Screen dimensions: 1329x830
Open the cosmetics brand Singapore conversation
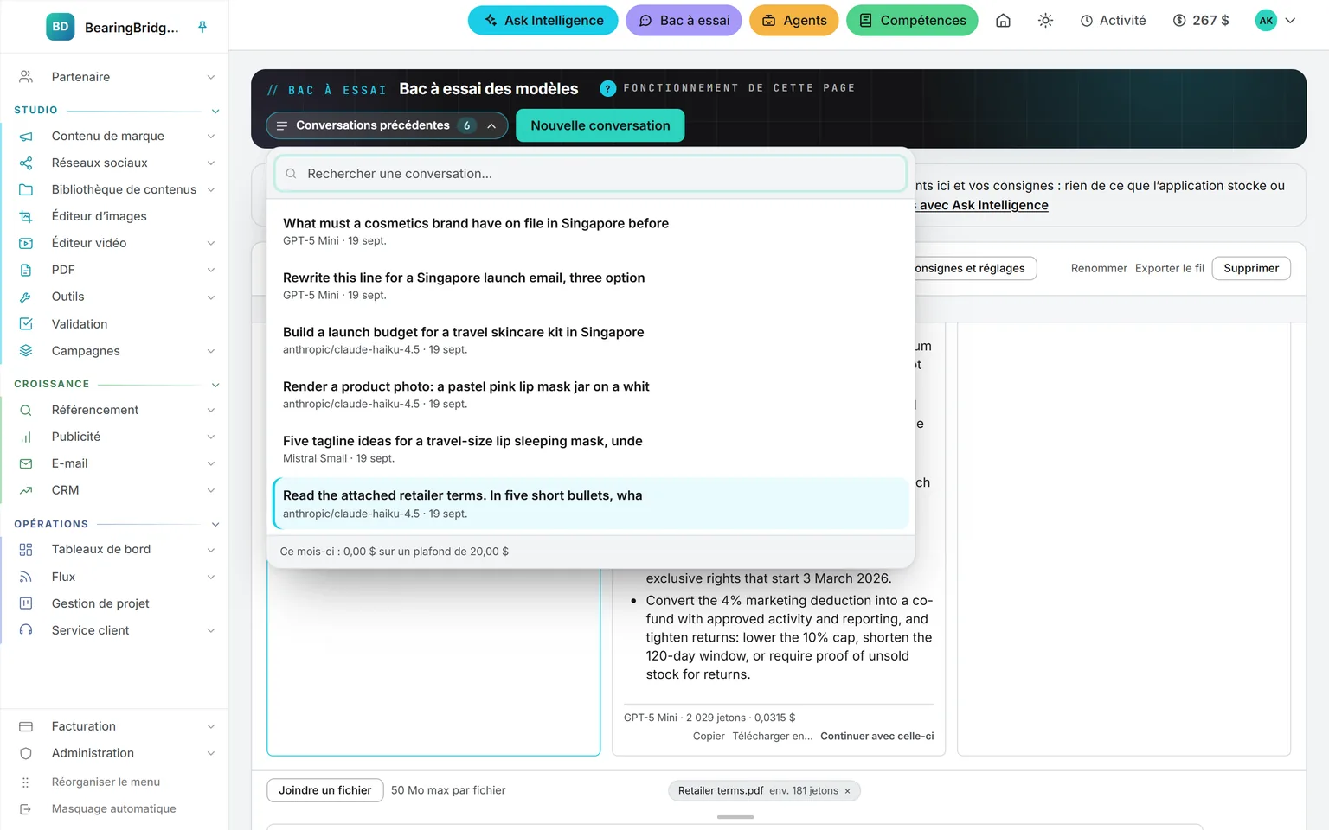point(591,232)
